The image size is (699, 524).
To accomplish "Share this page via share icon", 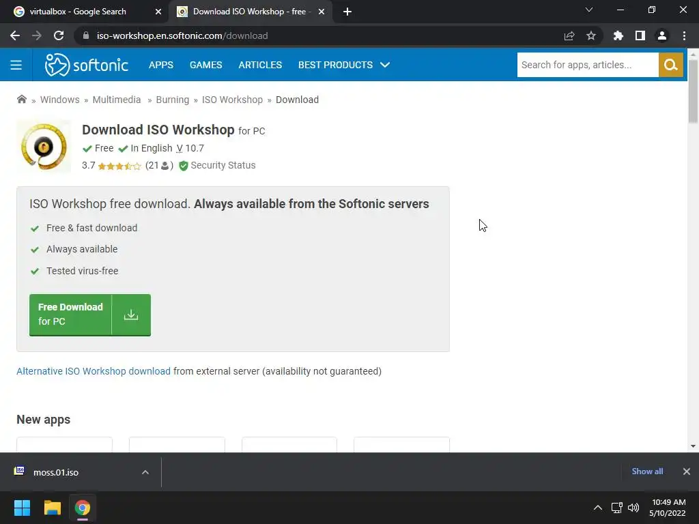I will click(569, 35).
